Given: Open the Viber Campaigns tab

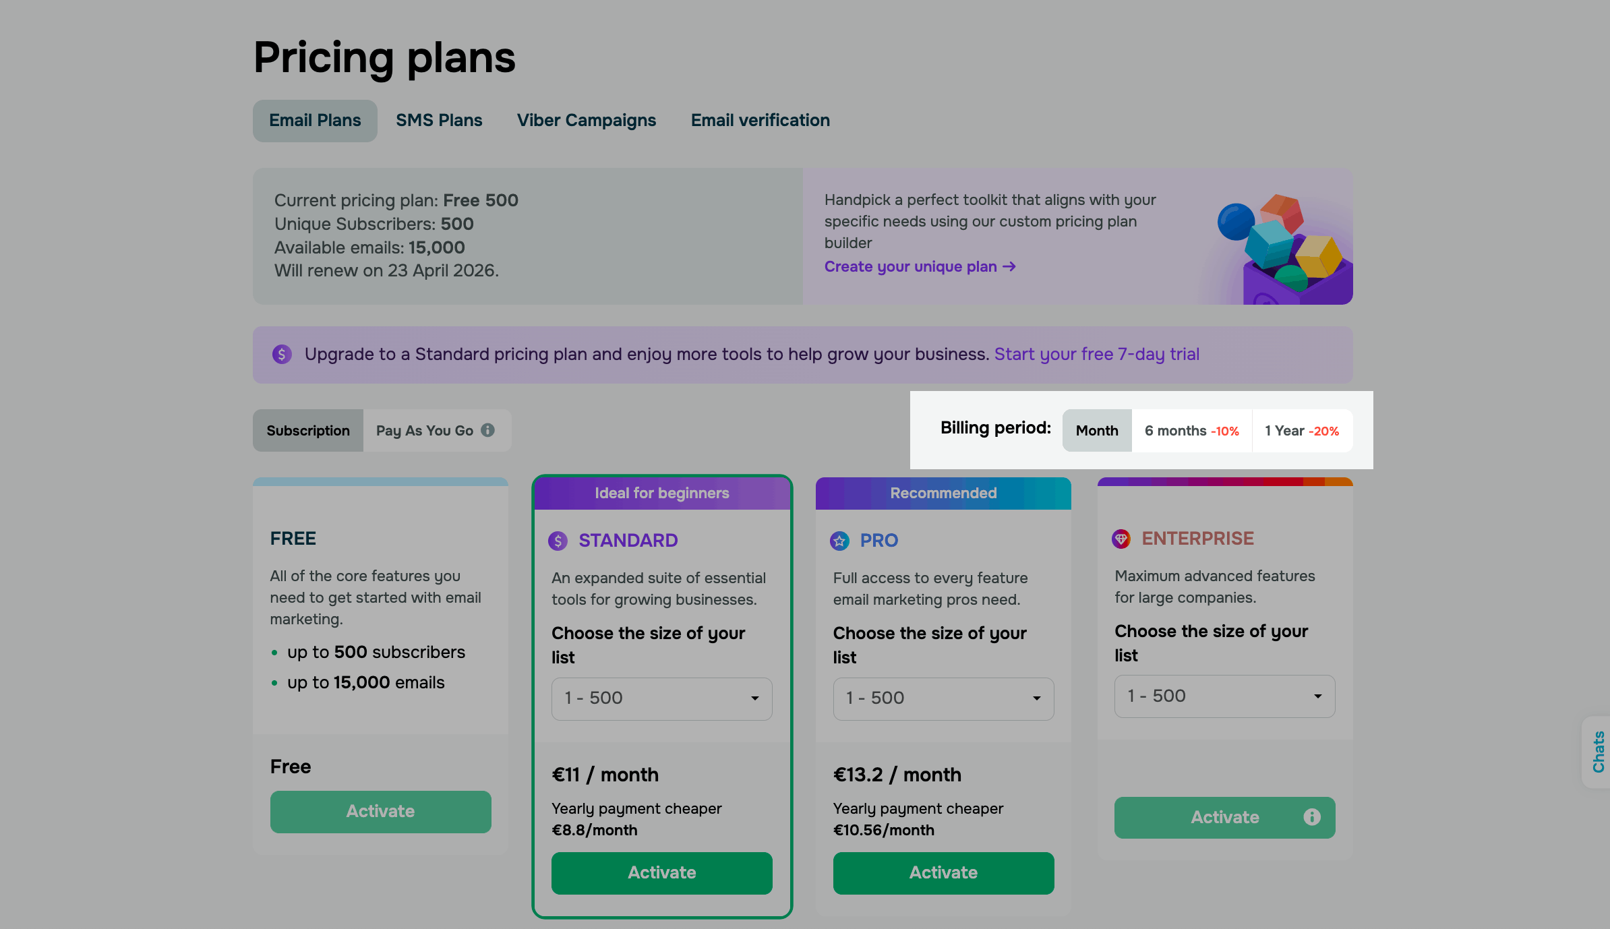Looking at the screenshot, I should tap(586, 121).
